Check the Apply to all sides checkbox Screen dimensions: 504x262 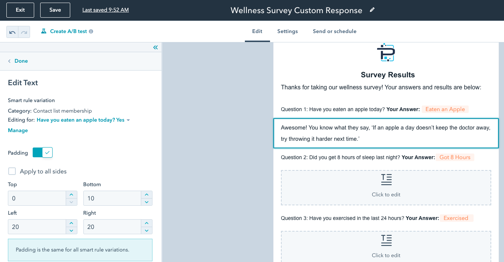tap(12, 171)
